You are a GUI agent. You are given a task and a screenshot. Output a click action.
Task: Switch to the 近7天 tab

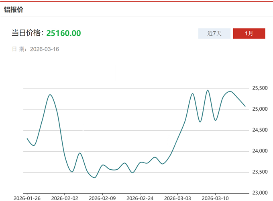pyautogui.click(x=214, y=34)
